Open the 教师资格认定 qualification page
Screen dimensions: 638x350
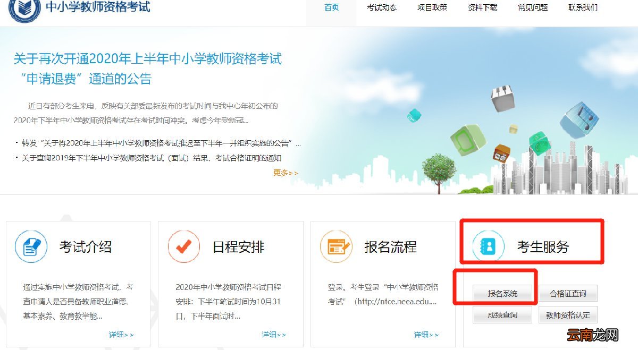pyautogui.click(x=568, y=314)
